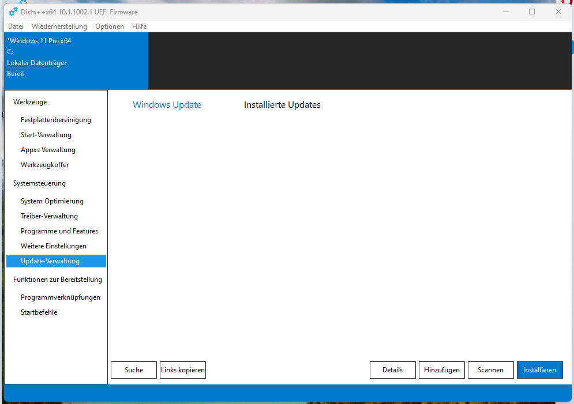Viewport: 574px width, 404px height.
Task: Click the Systemsteuerung section heading
Action: click(x=40, y=183)
